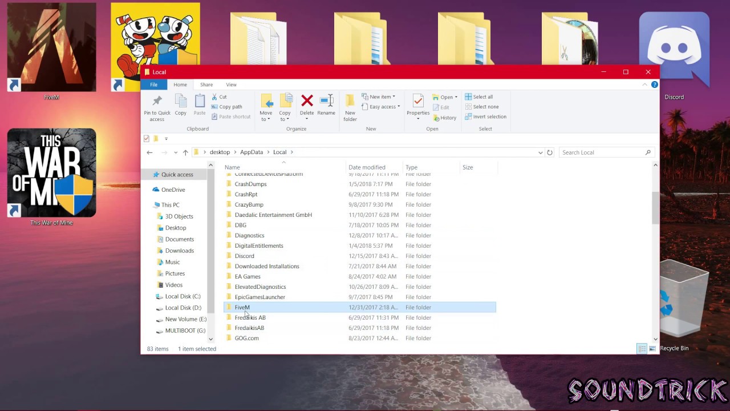The height and width of the screenshot is (411, 730).
Task: Sort by Date modified column header
Action: [x=374, y=167]
